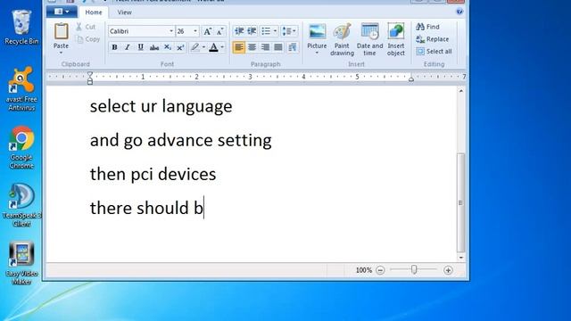Click the vertical scrollbar thumb
571x321 pixels.
pyautogui.click(x=460, y=202)
